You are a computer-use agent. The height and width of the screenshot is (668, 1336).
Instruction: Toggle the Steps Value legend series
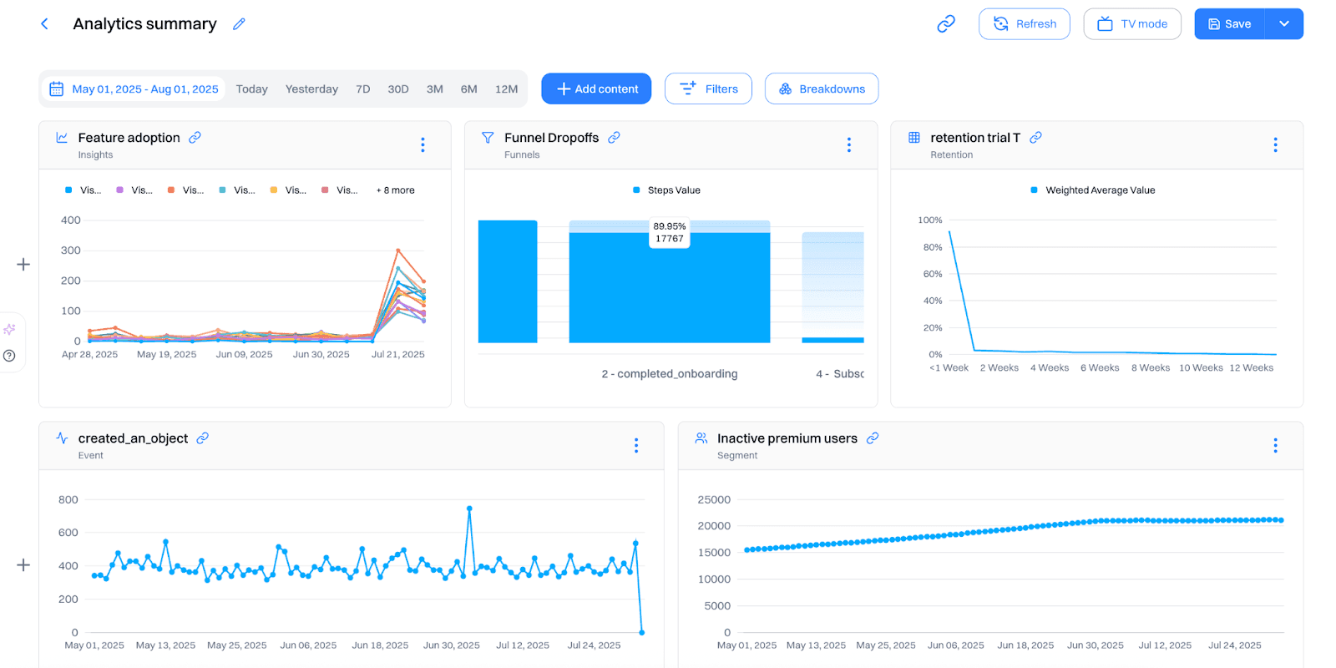pos(666,190)
